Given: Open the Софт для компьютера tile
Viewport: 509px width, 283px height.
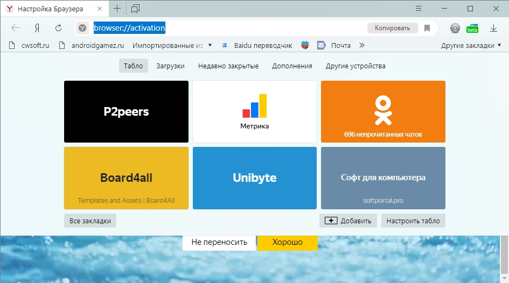Looking at the screenshot, I should click(x=383, y=178).
